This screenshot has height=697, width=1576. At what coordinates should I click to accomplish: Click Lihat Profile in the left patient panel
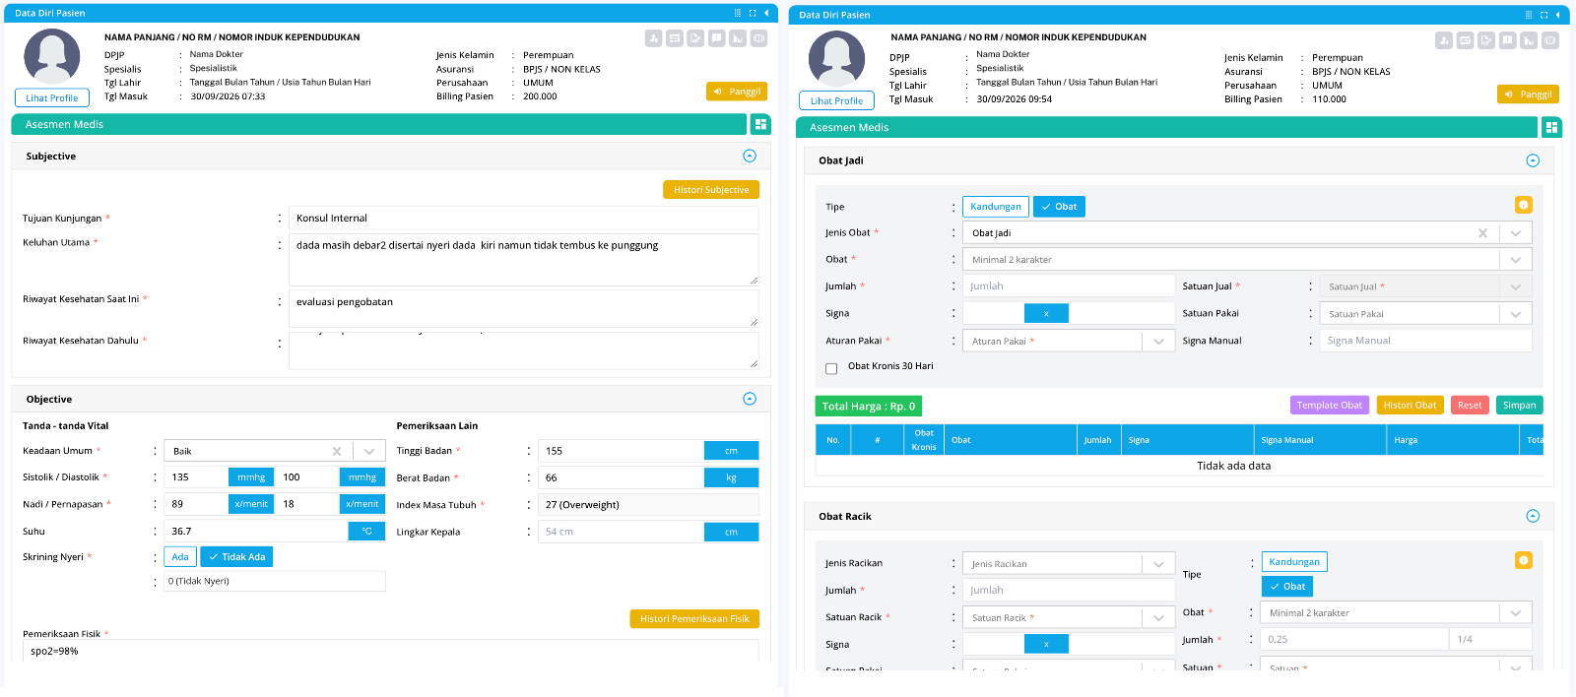point(51,97)
